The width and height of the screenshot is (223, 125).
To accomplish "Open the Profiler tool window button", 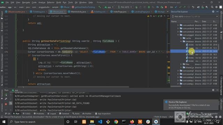I will (87, 114).
